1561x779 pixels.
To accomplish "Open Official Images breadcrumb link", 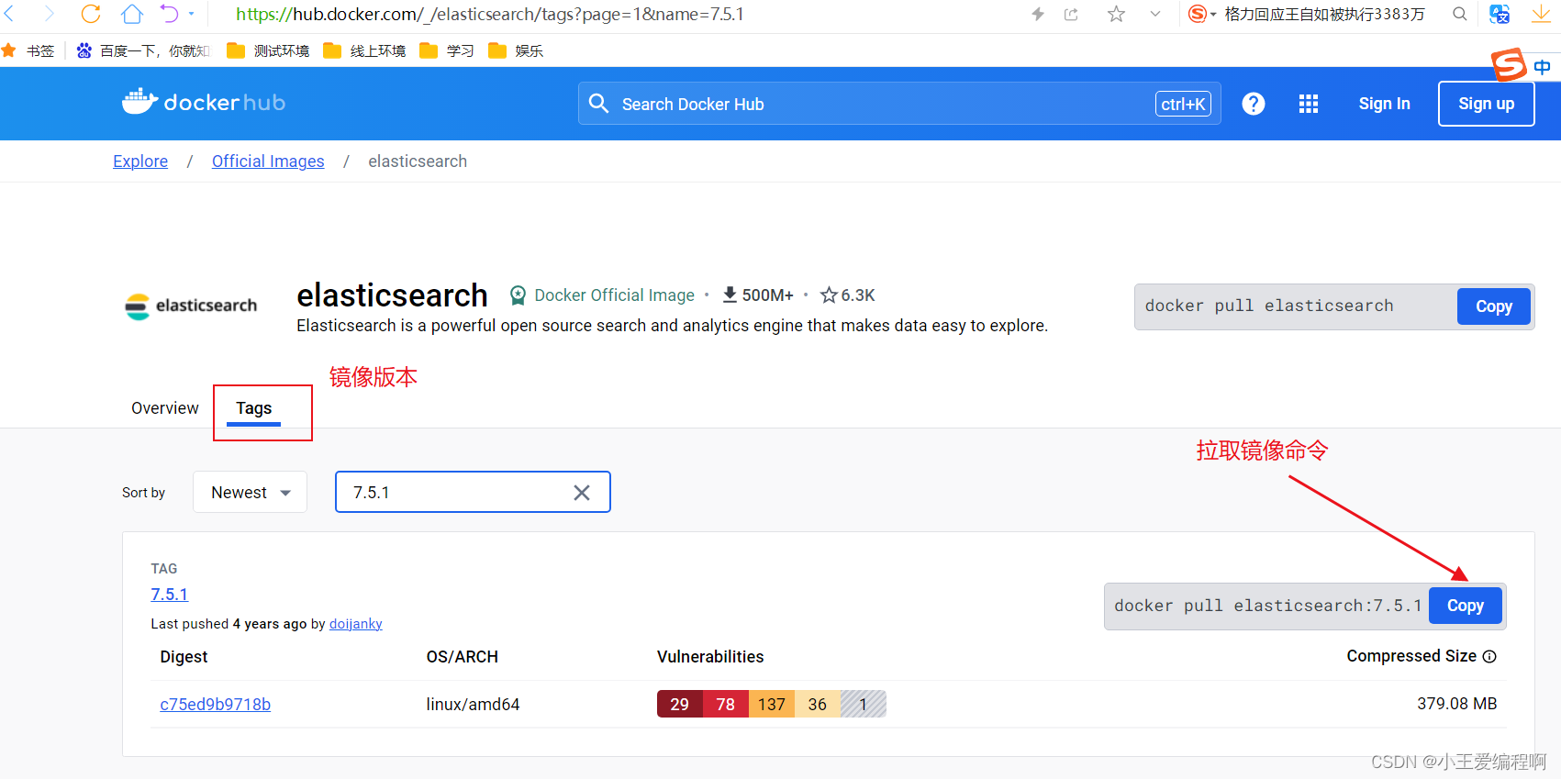I will tap(268, 161).
